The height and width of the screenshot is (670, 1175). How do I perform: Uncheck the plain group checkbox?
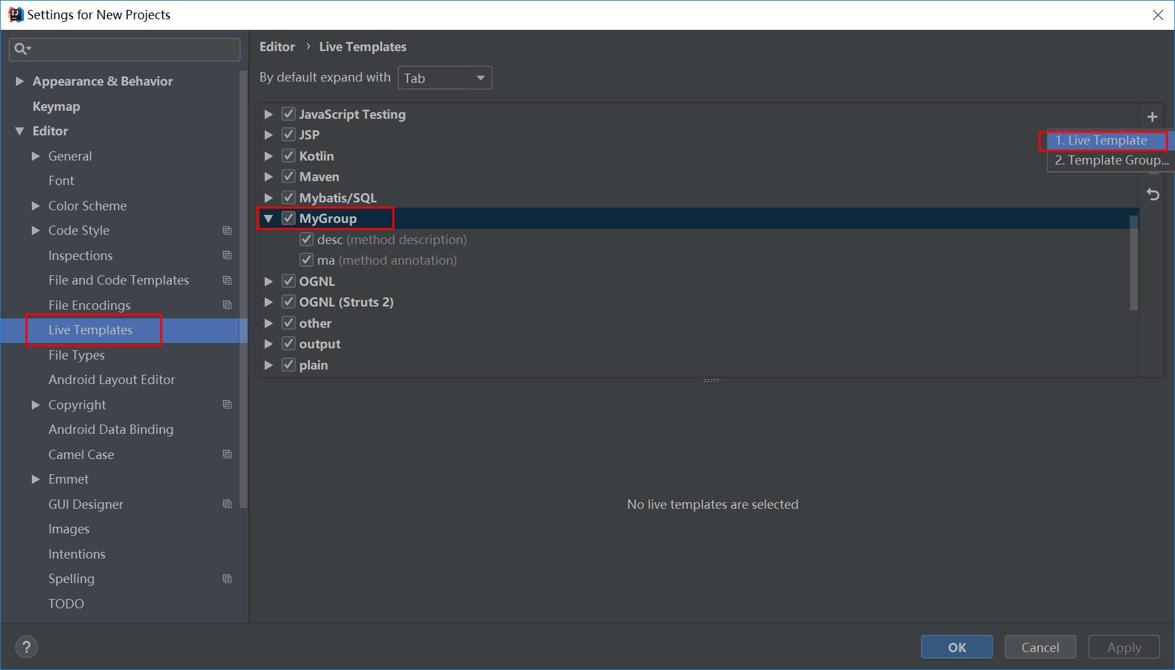289,365
